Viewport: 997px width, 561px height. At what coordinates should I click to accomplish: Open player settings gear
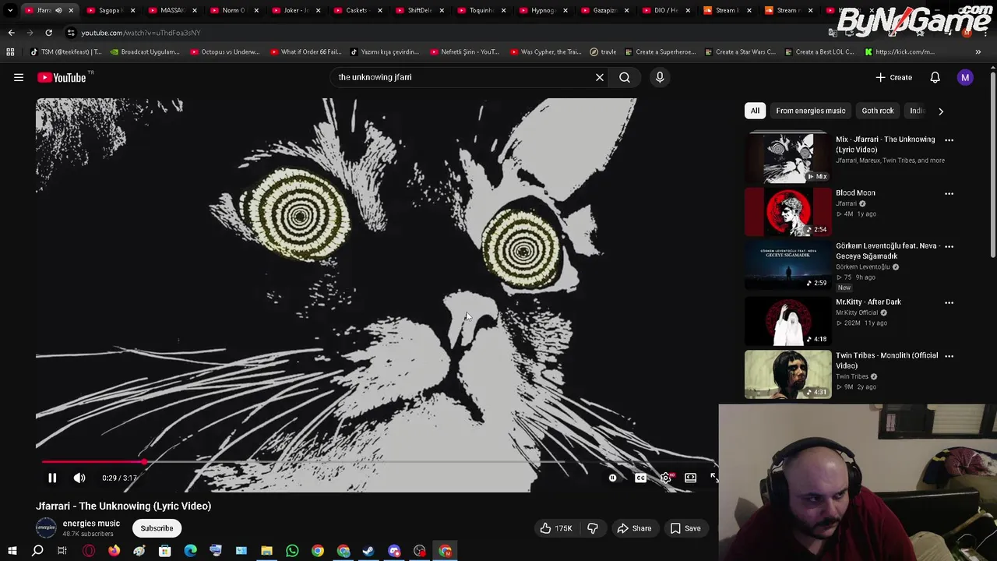(x=665, y=478)
